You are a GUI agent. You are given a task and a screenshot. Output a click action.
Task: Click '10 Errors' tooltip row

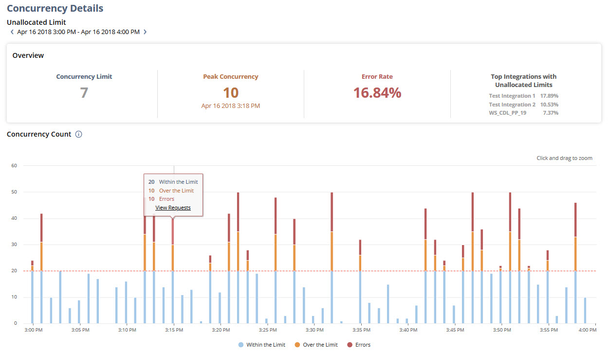[x=161, y=199]
